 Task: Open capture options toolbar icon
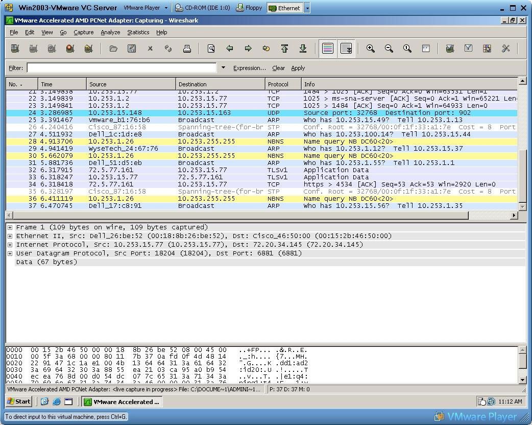coord(33,49)
